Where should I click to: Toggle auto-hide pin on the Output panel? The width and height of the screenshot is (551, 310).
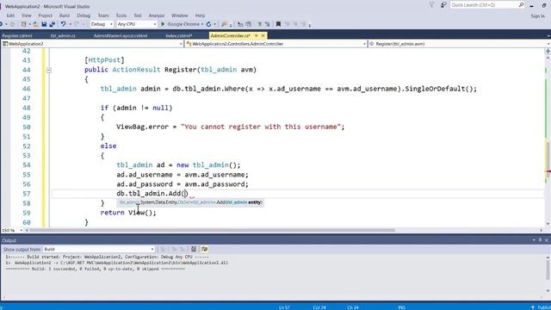[x=540, y=240]
